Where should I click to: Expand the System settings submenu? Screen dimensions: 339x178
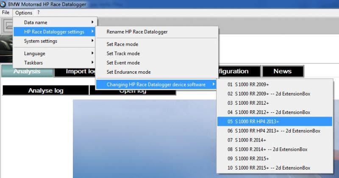click(x=55, y=41)
